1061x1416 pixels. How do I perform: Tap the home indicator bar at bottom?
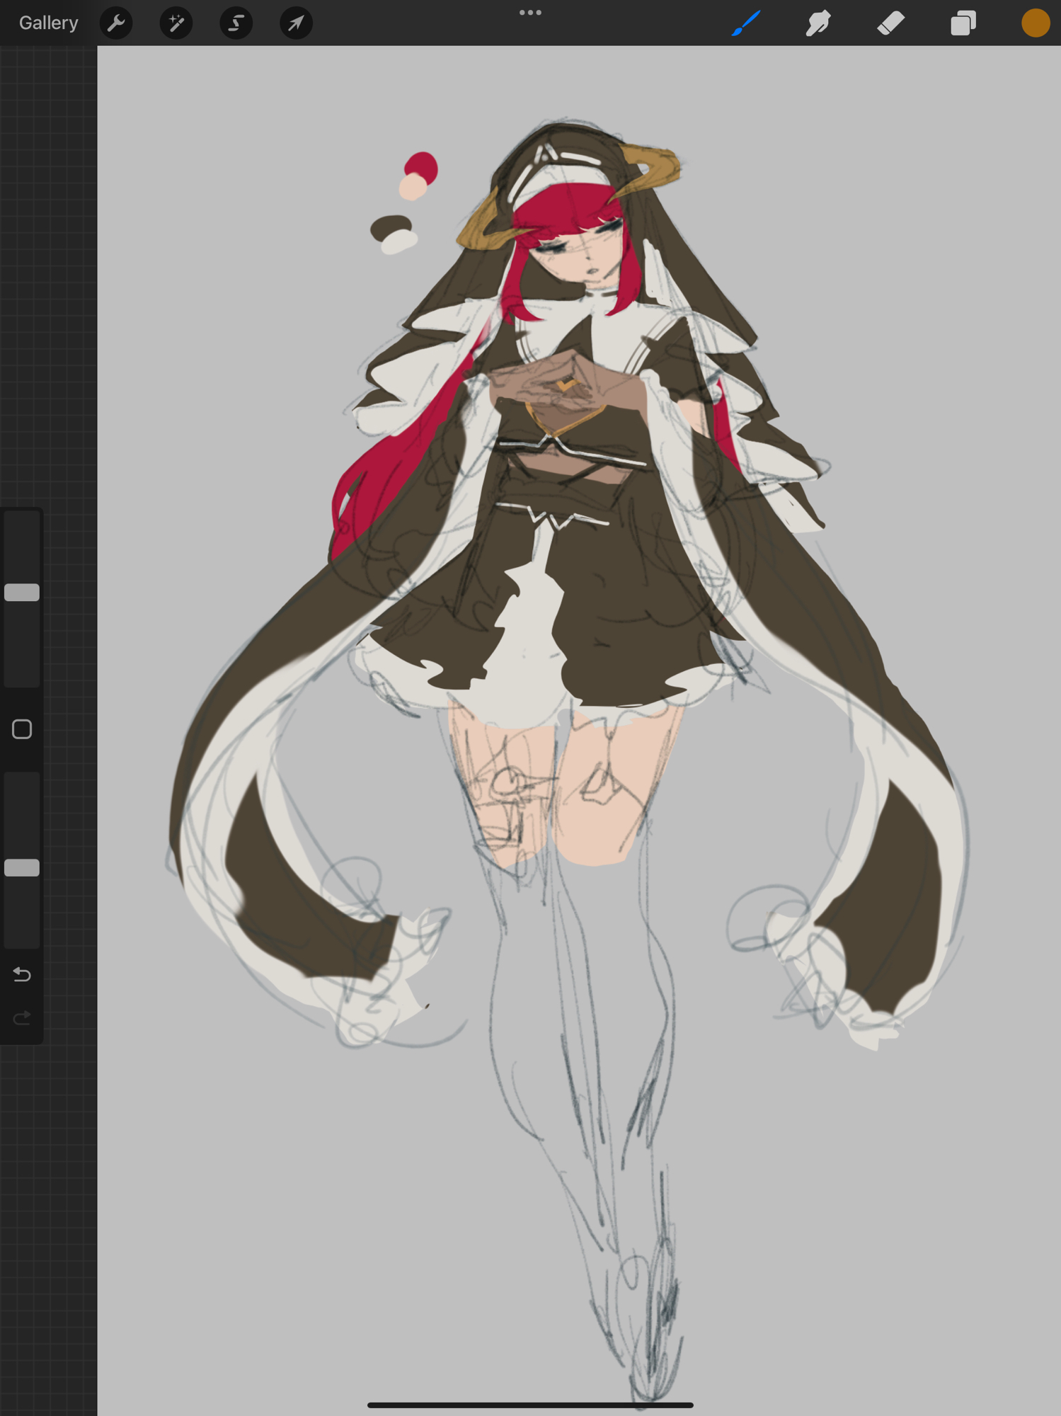(530, 1405)
